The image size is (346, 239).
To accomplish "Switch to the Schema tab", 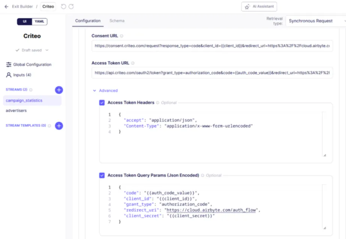I will [x=116, y=21].
